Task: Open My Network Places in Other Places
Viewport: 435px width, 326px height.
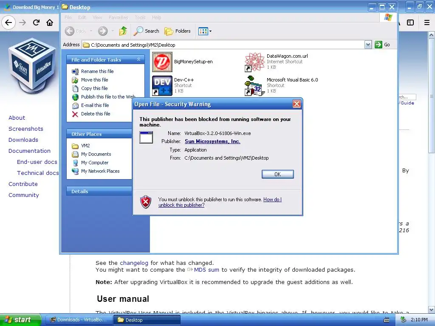Action: [100, 171]
